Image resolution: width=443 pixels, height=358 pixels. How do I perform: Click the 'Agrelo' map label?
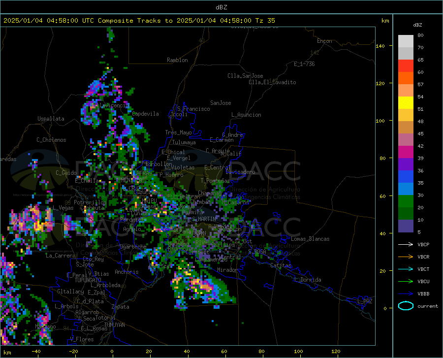[132, 229]
